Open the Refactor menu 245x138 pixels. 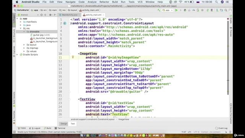[104, 2]
